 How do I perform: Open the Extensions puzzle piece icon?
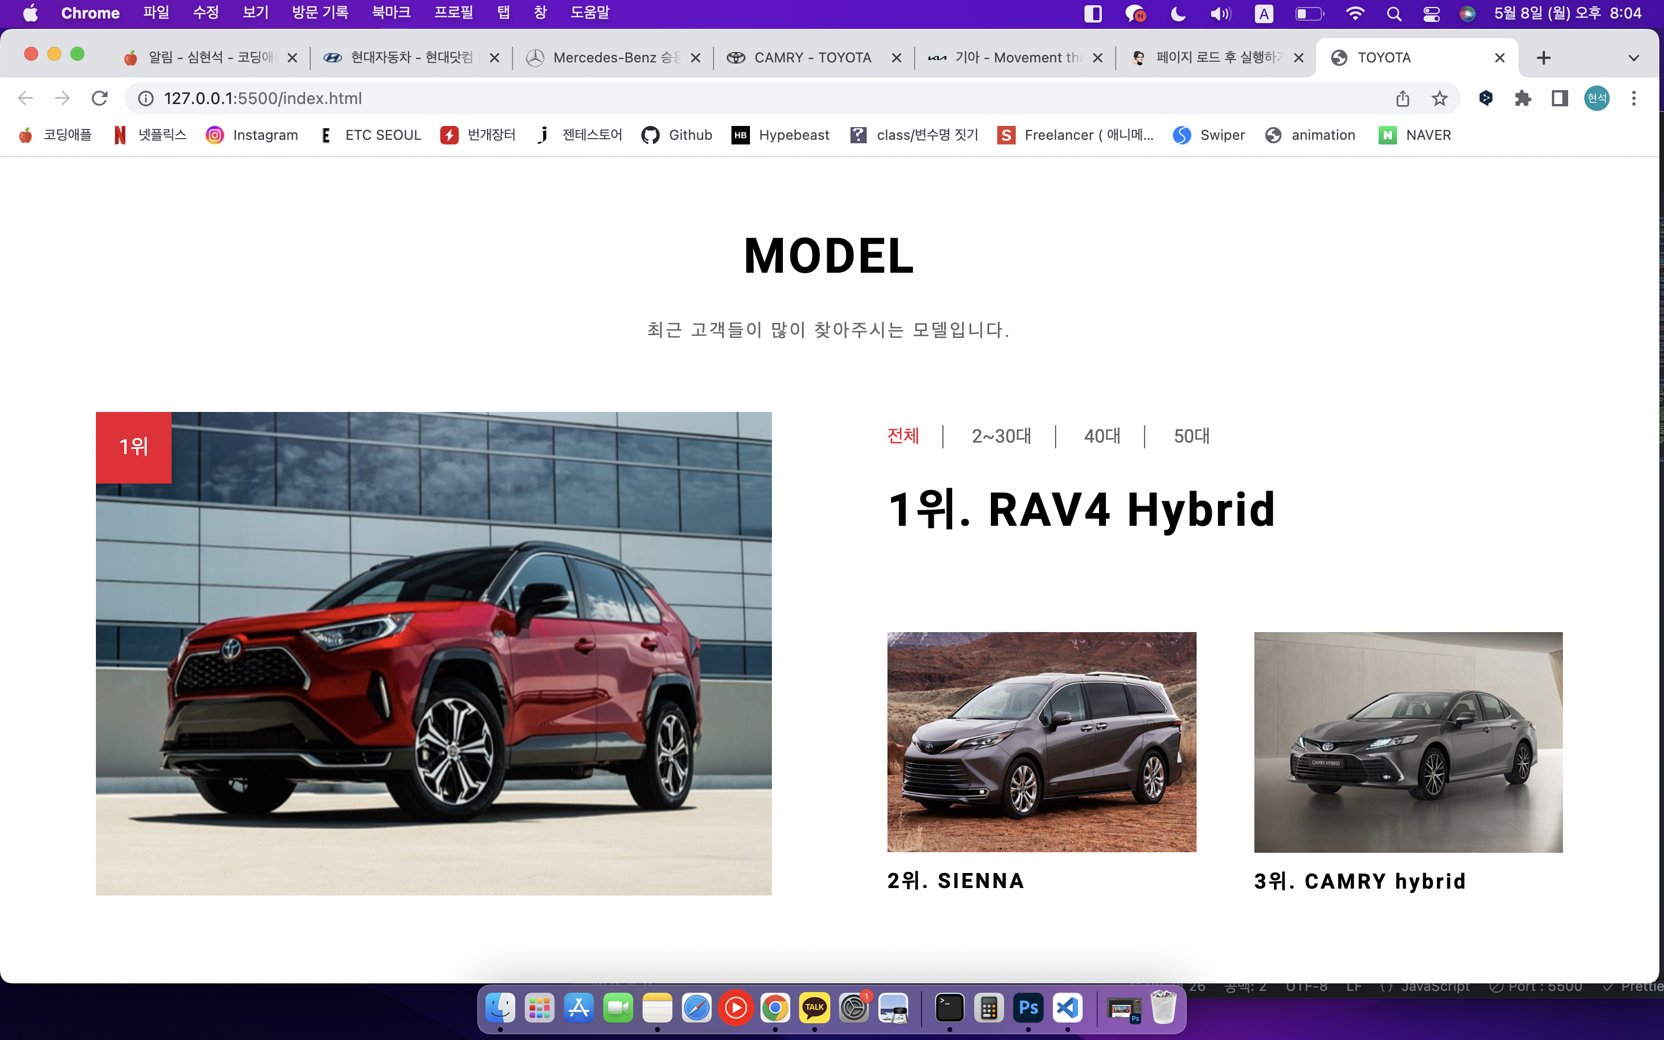(1523, 98)
